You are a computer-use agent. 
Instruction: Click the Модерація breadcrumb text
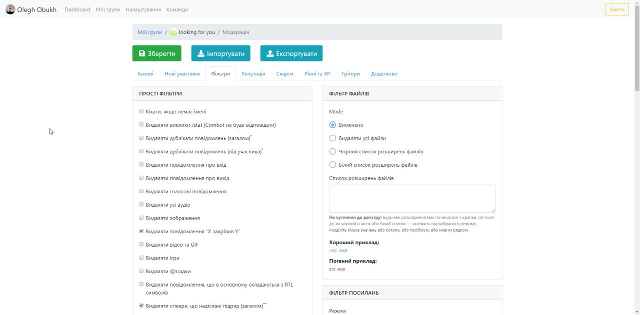235,32
